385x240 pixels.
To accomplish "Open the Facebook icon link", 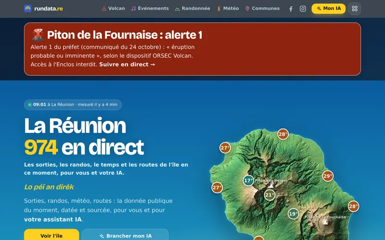I will tap(291, 9).
